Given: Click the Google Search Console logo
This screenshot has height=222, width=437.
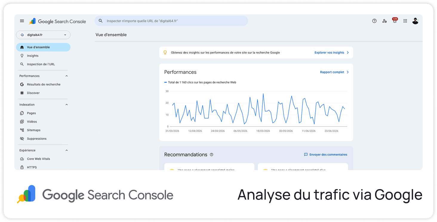Looking at the screenshot, I should point(57,21).
